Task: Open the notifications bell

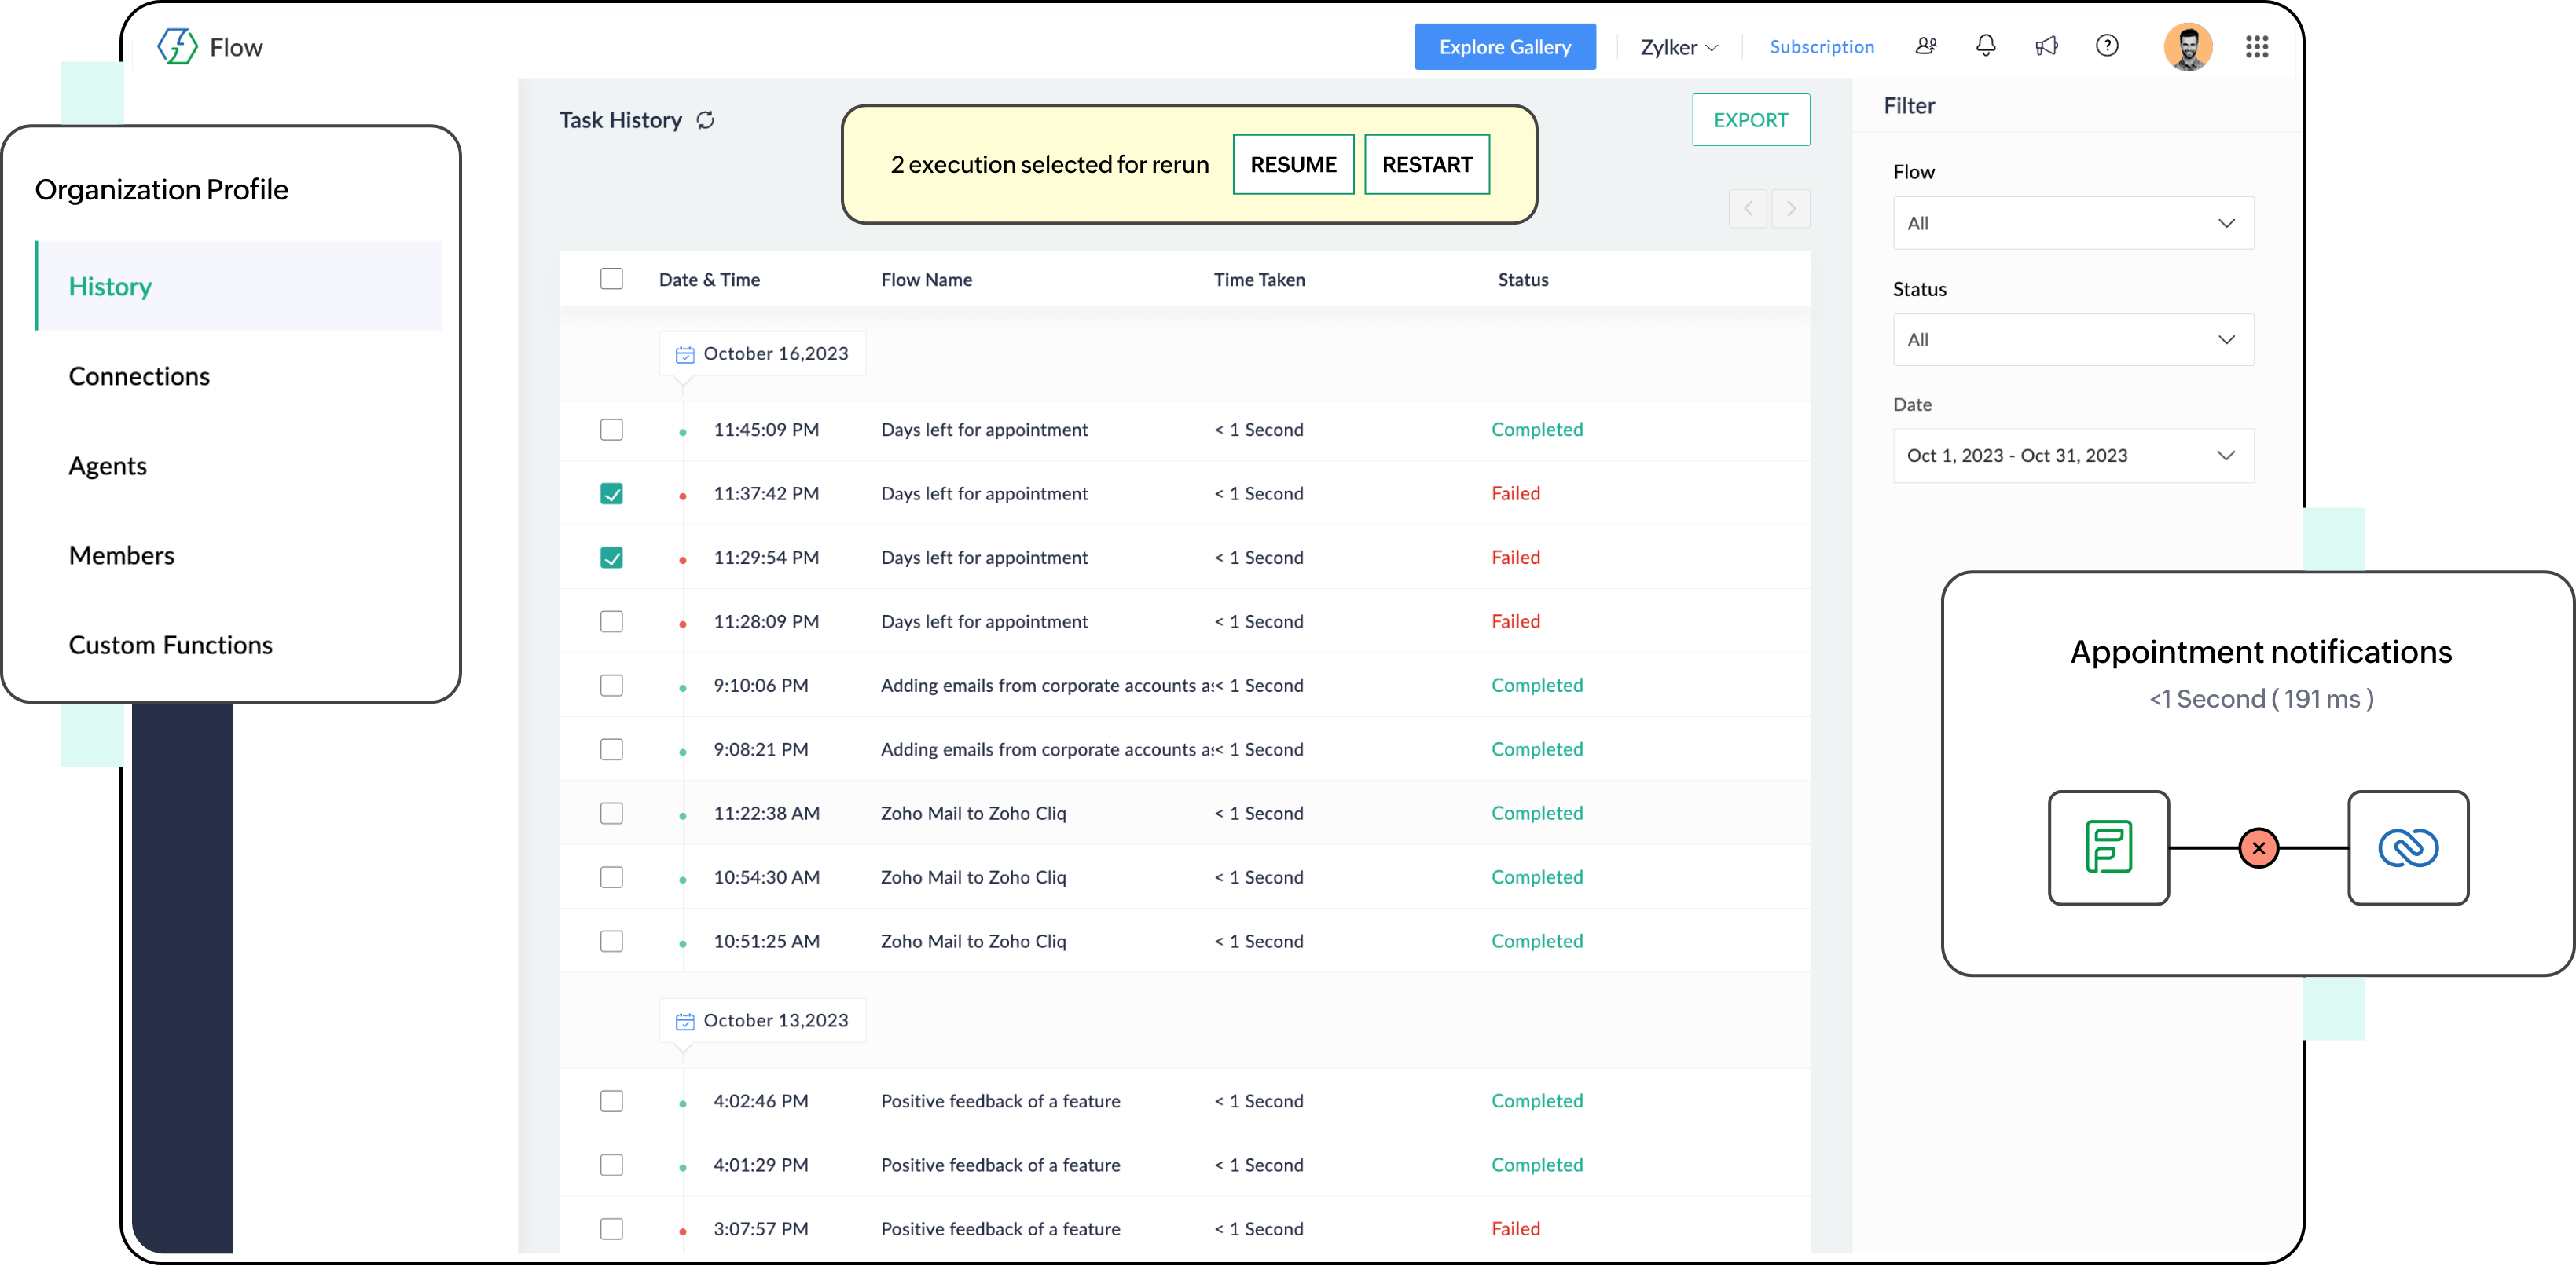Action: click(1986, 46)
